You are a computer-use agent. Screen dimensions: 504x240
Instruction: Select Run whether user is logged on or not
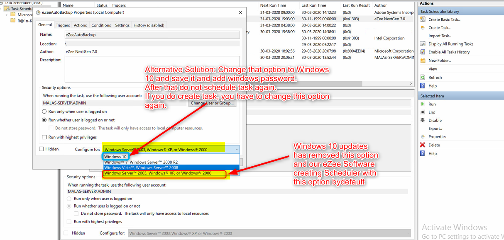(44, 120)
